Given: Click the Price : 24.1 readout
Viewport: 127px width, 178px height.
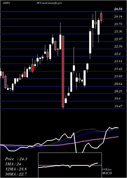Looking at the screenshot, I should point(16,159).
